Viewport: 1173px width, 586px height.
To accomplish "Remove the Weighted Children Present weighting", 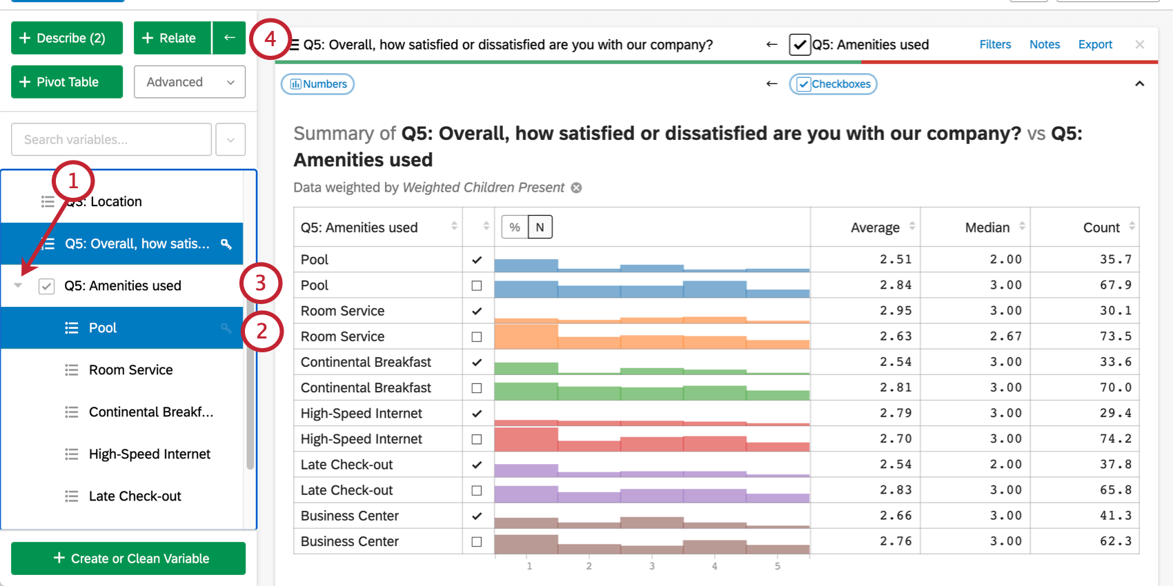I will pos(576,188).
